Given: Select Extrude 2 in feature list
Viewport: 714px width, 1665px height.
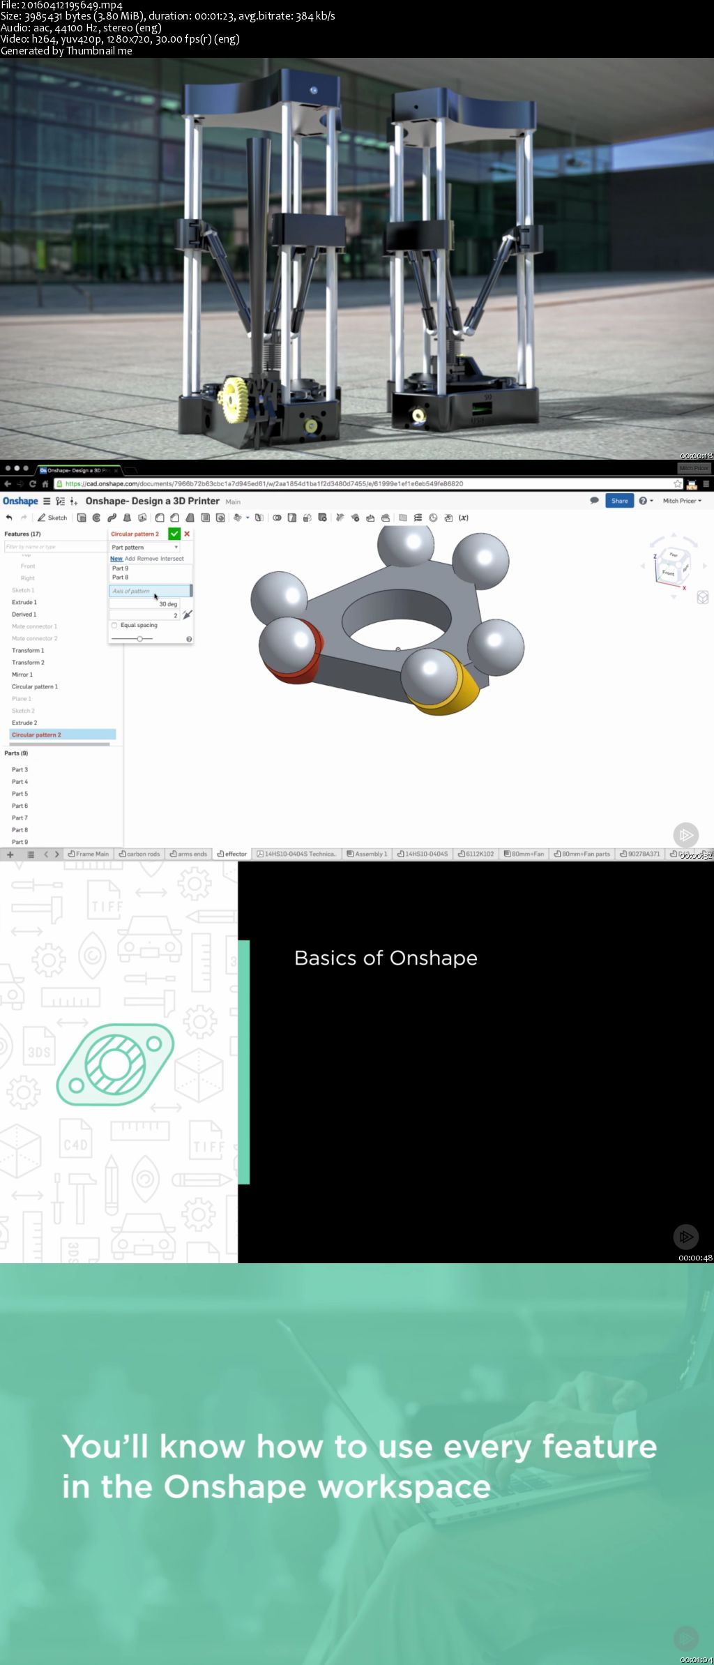Looking at the screenshot, I should point(24,723).
